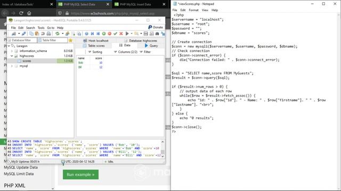This screenshot has height=191, width=341.
Task: Jump to last row with blue arrow icon
Action: coord(98,33)
